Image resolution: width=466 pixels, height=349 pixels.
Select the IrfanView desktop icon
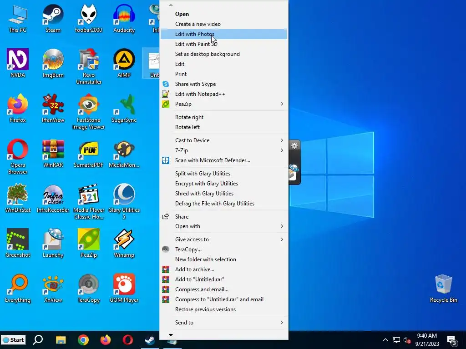pos(53,108)
